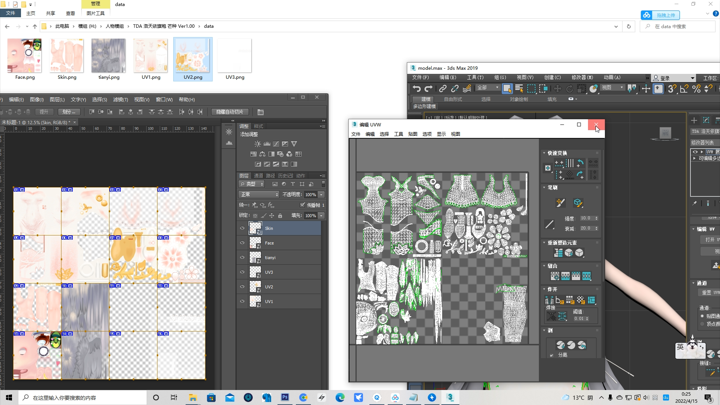Select the Flatten mapping icon in 重新塑造元素
This screenshot has height=405, width=720.
tap(558, 252)
